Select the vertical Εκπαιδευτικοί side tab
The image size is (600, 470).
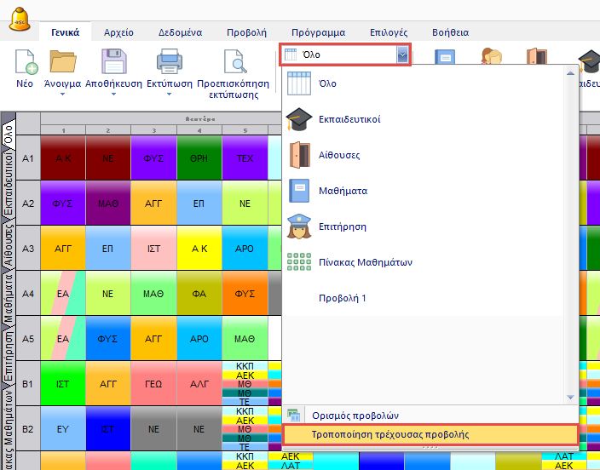coord(8,185)
